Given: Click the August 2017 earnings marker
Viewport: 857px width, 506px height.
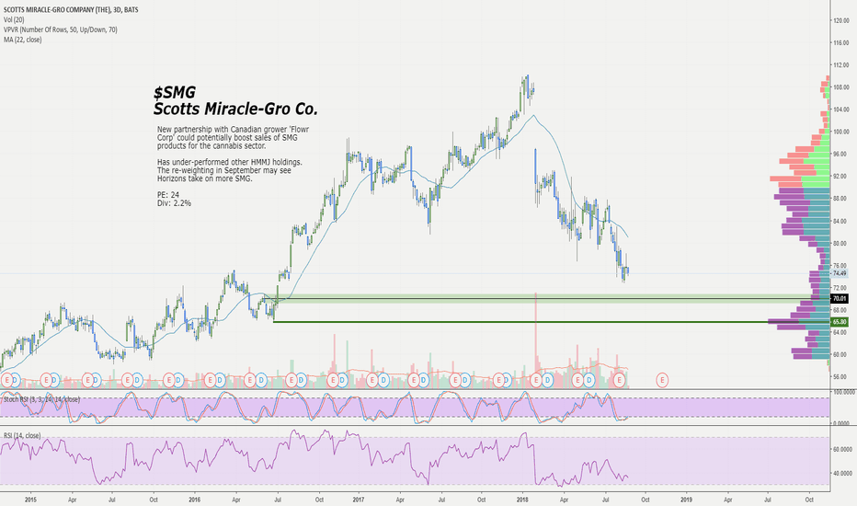Looking at the screenshot, I should pyautogui.click(x=454, y=379).
